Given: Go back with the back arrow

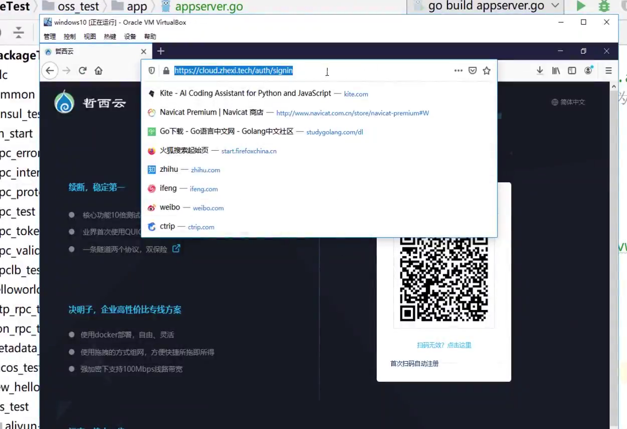Looking at the screenshot, I should tap(50, 71).
